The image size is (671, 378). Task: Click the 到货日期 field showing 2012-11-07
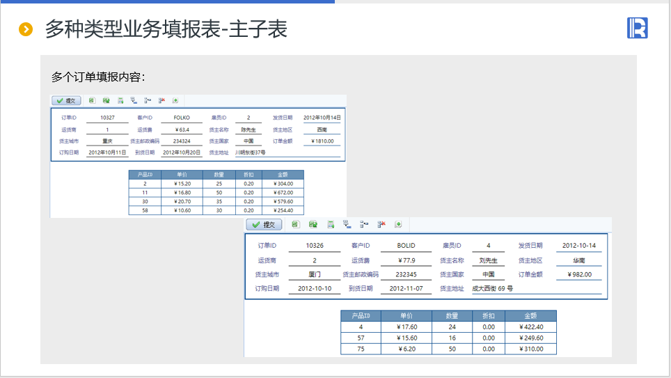[406, 288]
